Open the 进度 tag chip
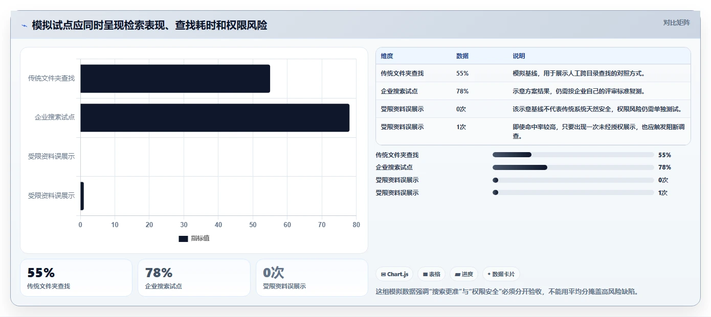 tap(464, 274)
